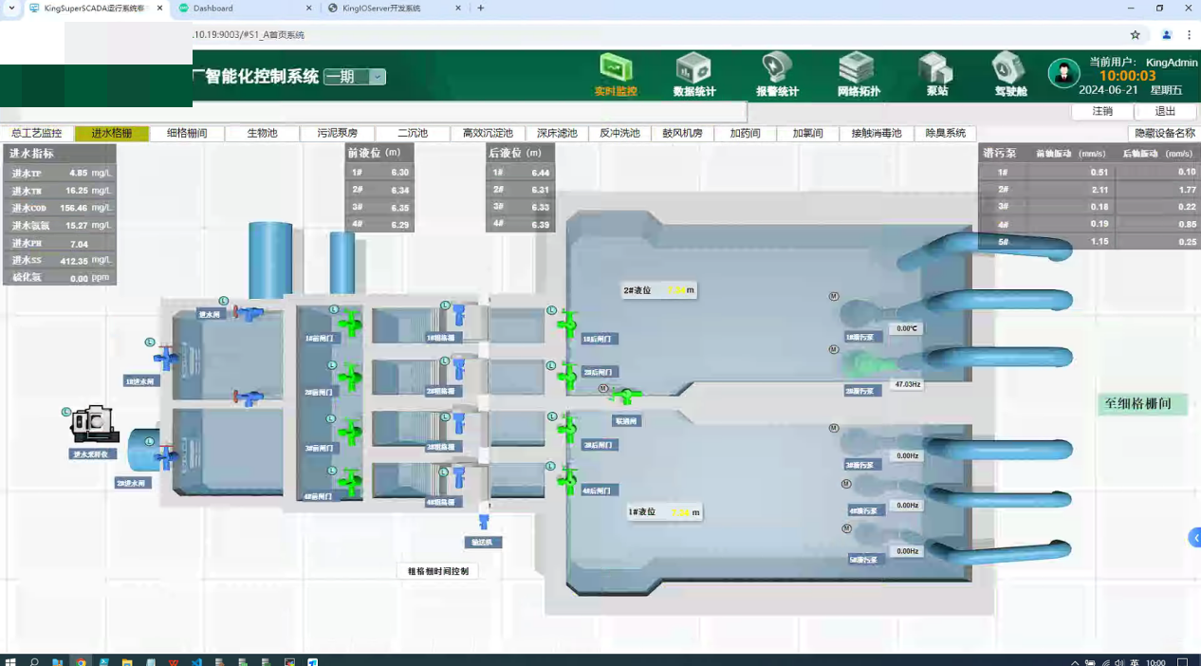Viewport: 1201px width, 666px height.
Task: Click the green 4#后闸门 valve icon
Action: pyautogui.click(x=567, y=479)
